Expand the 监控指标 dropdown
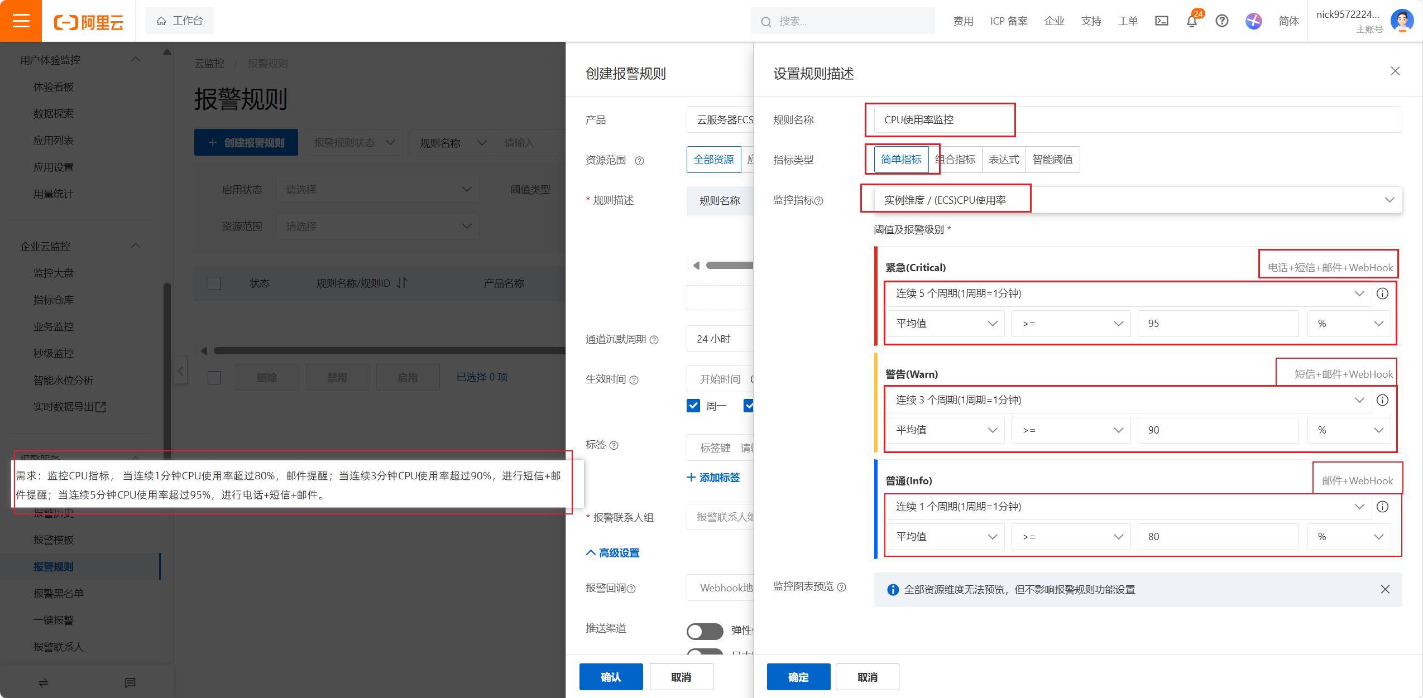This screenshot has width=1423, height=698. tap(1389, 200)
